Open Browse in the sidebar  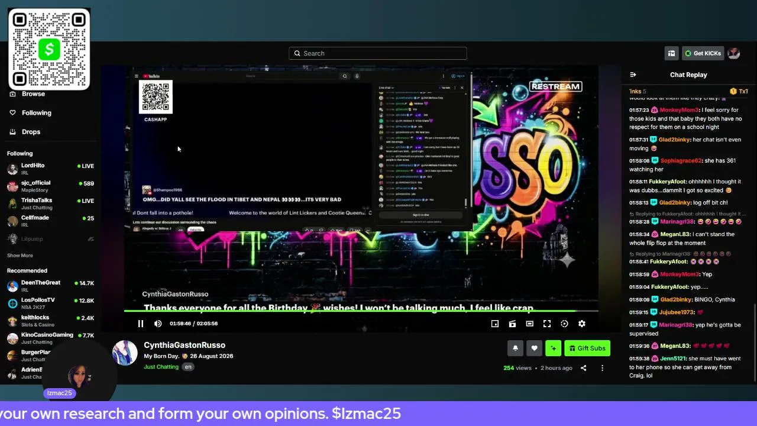coord(34,93)
